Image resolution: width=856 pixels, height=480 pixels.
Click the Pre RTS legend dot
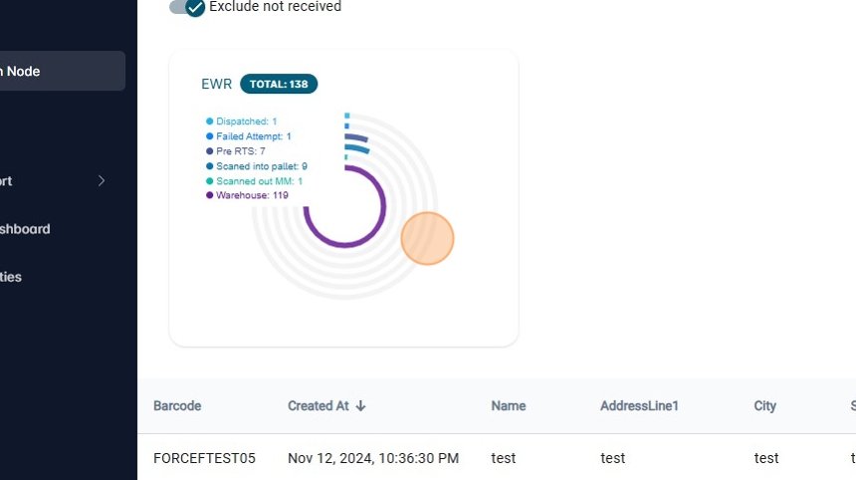click(x=210, y=151)
